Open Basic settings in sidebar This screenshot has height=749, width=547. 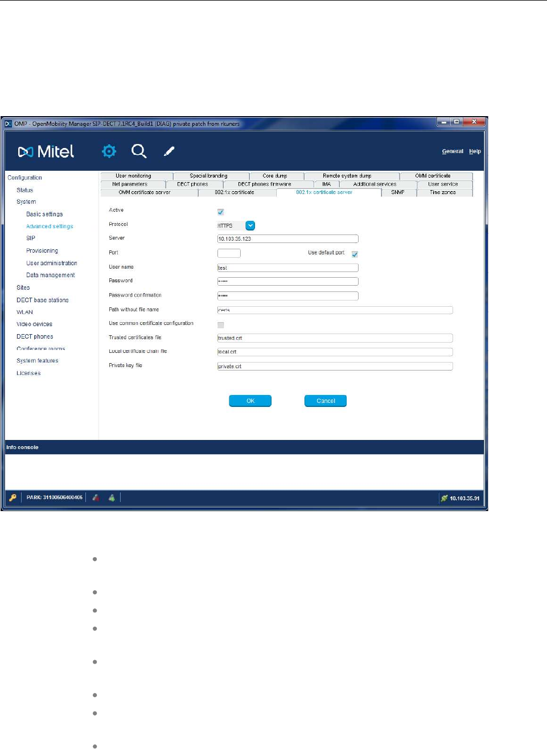tap(44, 214)
